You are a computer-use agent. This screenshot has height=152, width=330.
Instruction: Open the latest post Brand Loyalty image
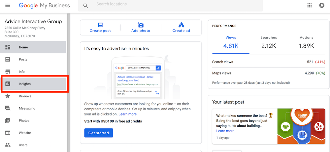click(x=301, y=126)
